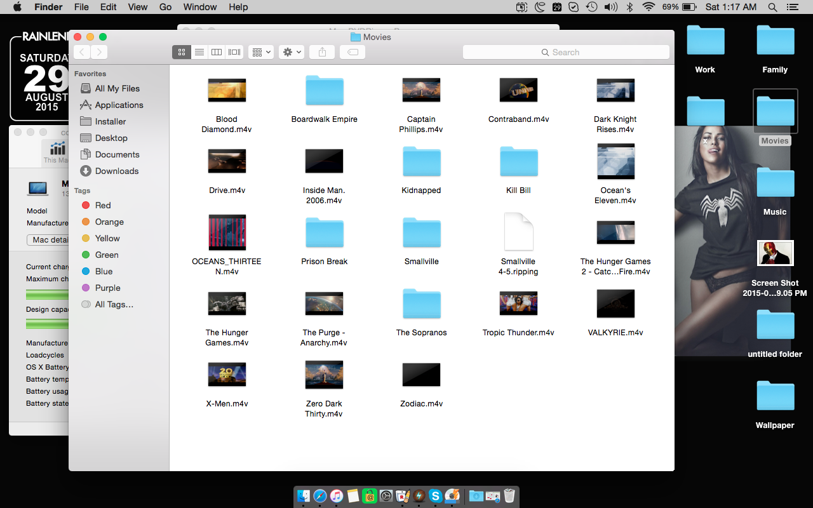Select Dark Knight Rises.m4v
Viewport: 813px width, 508px height.
click(x=615, y=90)
